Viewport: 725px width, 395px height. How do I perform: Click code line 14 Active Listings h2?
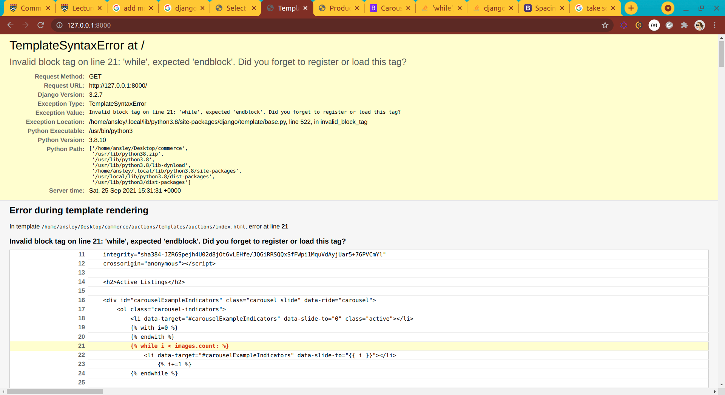pos(144,282)
